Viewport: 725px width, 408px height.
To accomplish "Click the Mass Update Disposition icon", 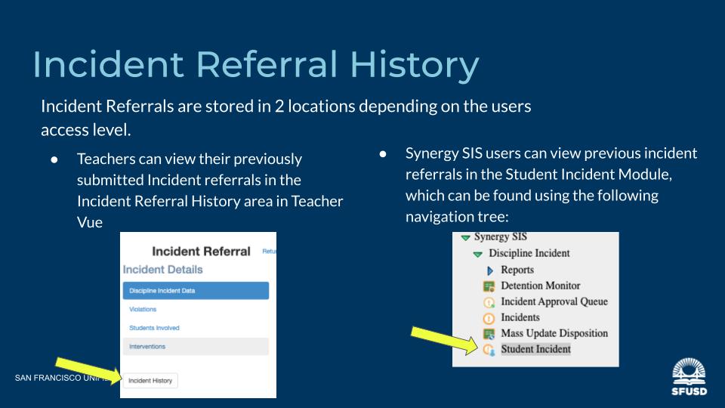I will point(488,334).
